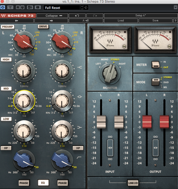
Task: Click the left output red fader
Action: 147,122
